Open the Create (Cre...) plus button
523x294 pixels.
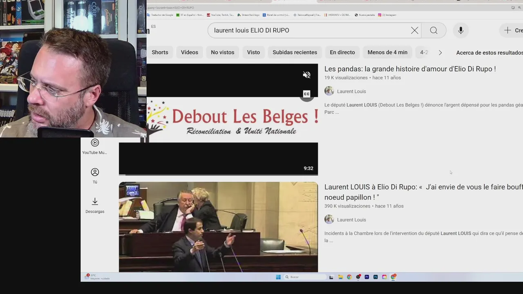(x=513, y=30)
